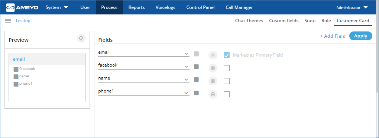Click the Apply button
379x138 pixels.
[x=361, y=36]
